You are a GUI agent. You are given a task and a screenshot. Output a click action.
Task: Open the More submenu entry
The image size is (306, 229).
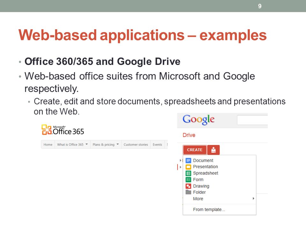tap(219, 198)
